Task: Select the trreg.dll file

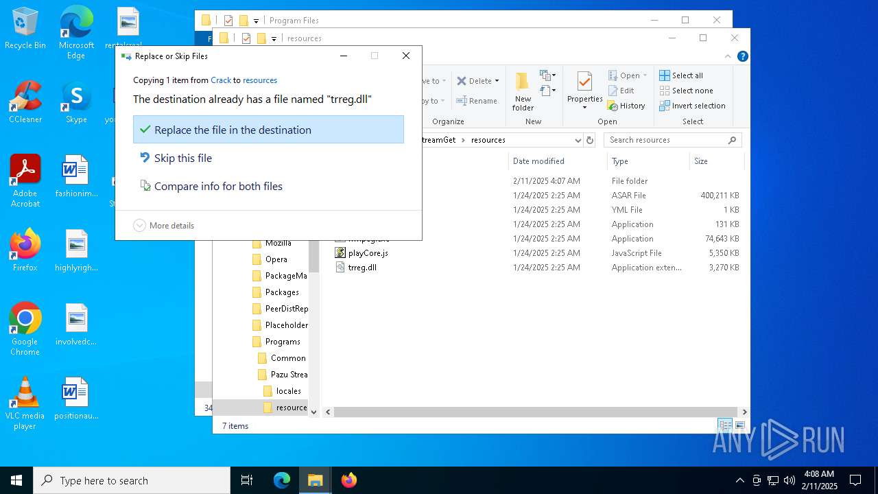Action: [x=362, y=268]
